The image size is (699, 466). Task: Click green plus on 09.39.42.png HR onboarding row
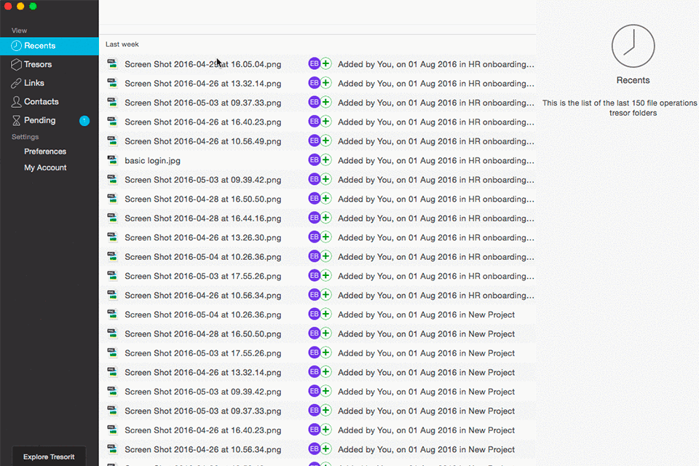[326, 179]
